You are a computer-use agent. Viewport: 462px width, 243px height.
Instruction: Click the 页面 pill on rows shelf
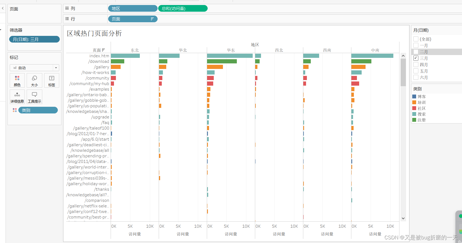[133, 19]
